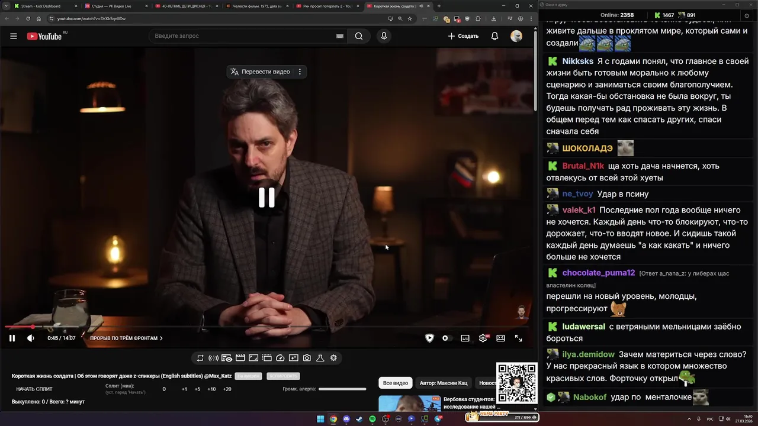Switch to 'Stream - Kick Dashboard' browser tab
The height and width of the screenshot is (426, 758).
[x=45, y=6]
